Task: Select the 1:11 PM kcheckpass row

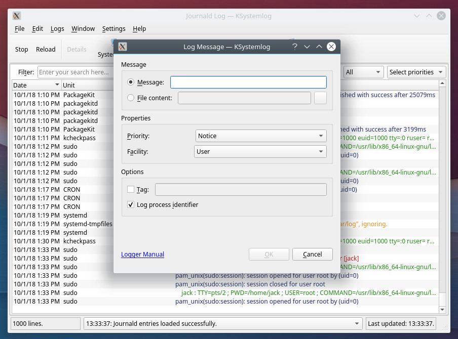Action: click(63, 138)
